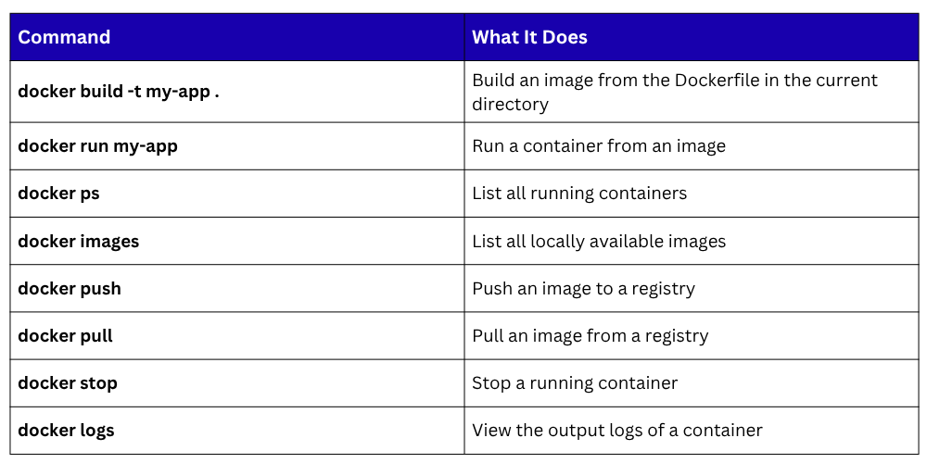Click the List all locally available images text
Viewport: 927px width, 463px height.
(599, 241)
